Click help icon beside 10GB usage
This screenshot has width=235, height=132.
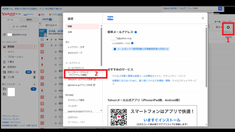tap(132, 43)
